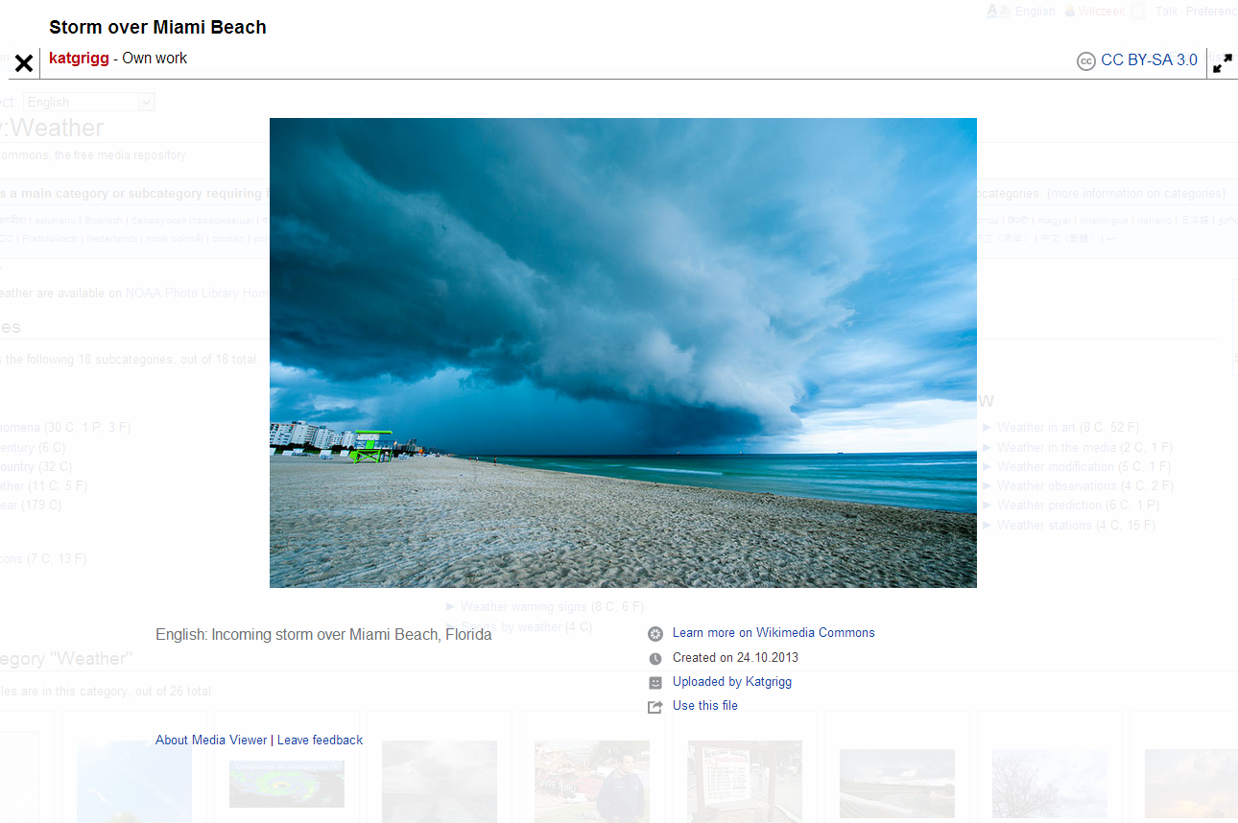Open the Use this file link
Viewport: 1238px width, 823px height.
pyautogui.click(x=705, y=706)
